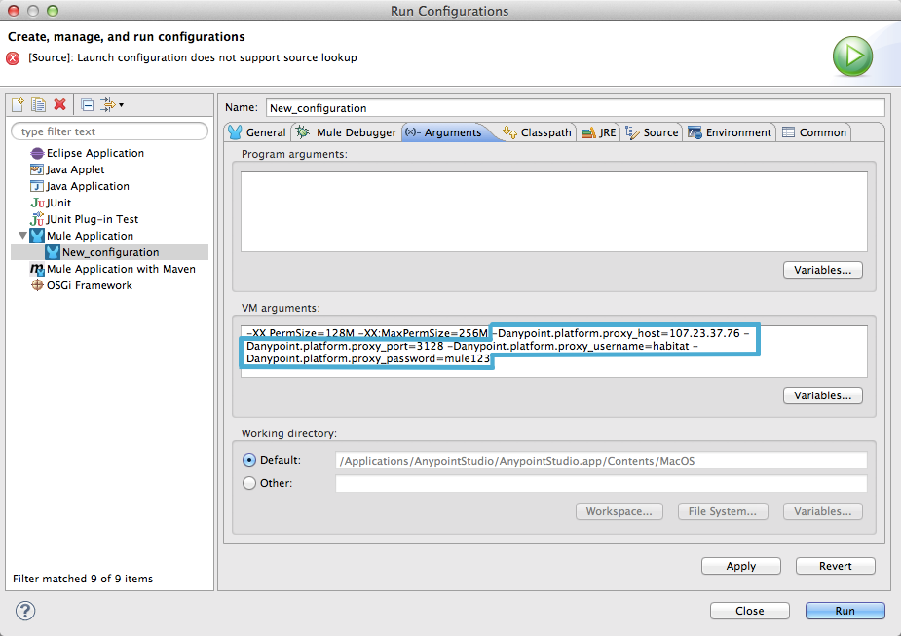Open the dropdown arrow beside the filter icon

[x=123, y=105]
